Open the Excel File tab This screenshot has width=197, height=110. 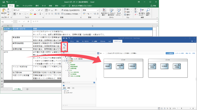tap(4, 6)
